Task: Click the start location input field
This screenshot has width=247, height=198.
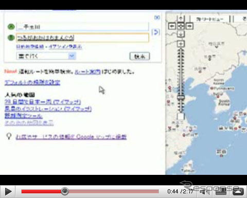Action: [x=82, y=27]
